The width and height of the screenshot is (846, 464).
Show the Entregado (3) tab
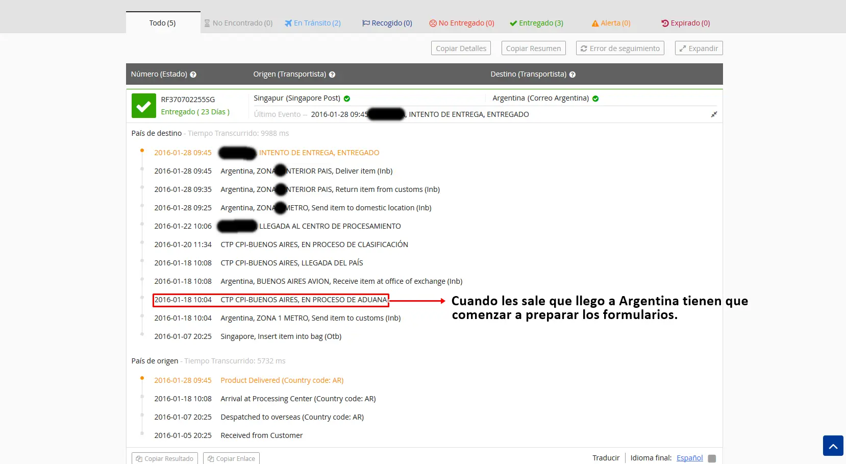tap(537, 23)
